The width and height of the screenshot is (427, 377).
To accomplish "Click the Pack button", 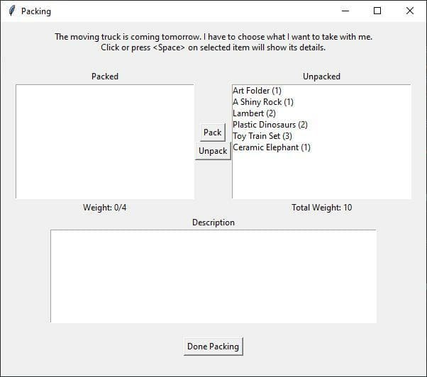I will pyautogui.click(x=212, y=133).
